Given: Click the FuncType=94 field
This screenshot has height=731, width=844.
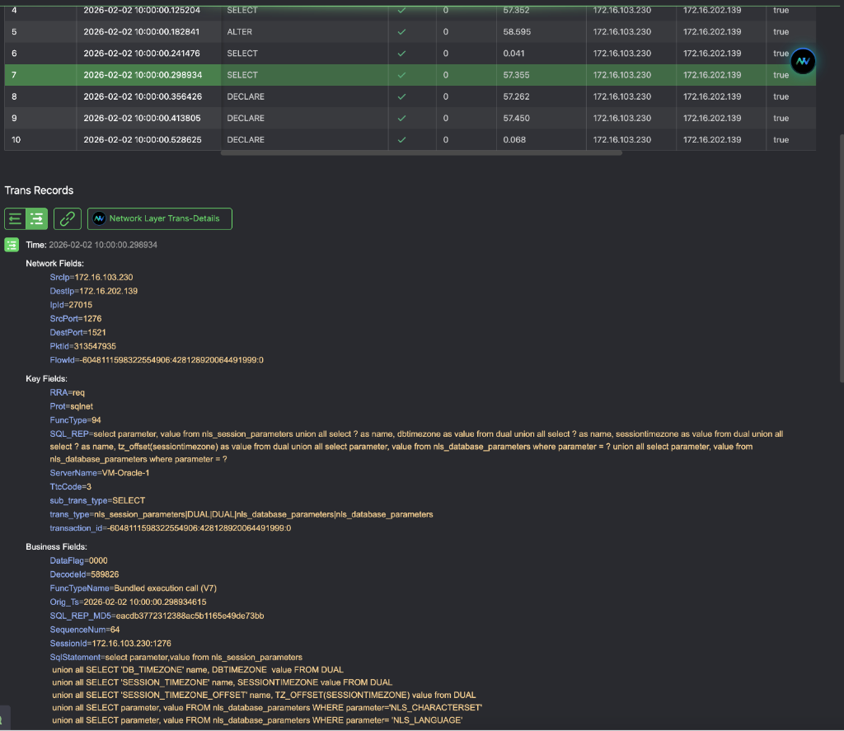Looking at the screenshot, I should 75,419.
